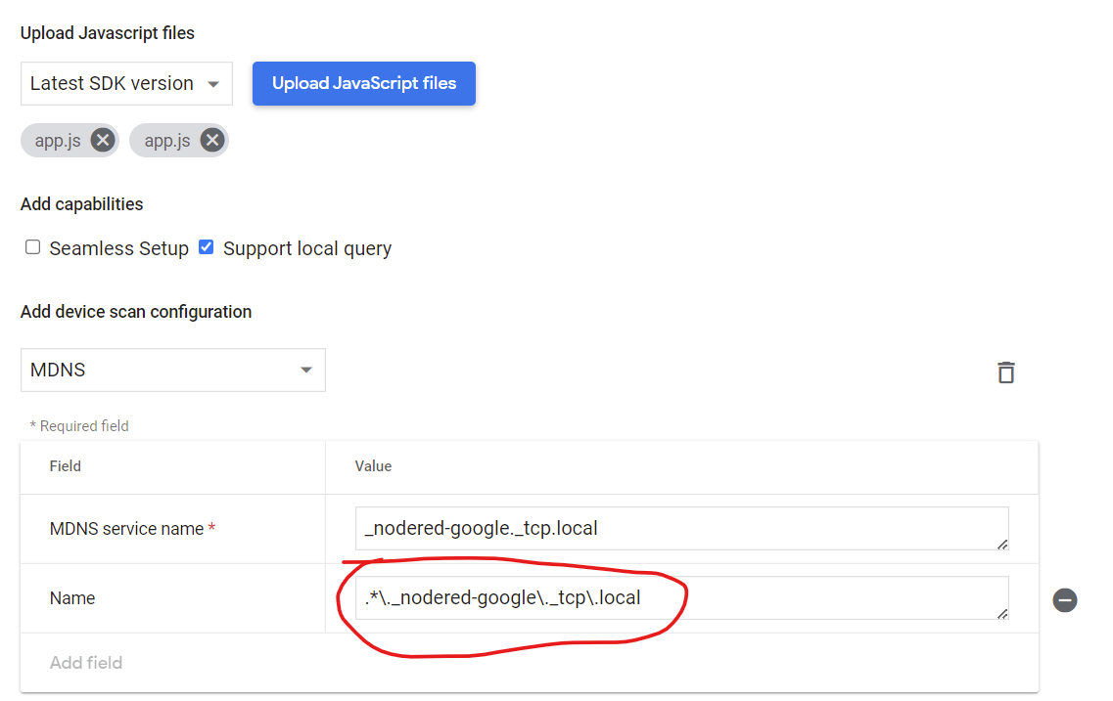
Task: Click the first app.js chip label
Action: [56, 140]
